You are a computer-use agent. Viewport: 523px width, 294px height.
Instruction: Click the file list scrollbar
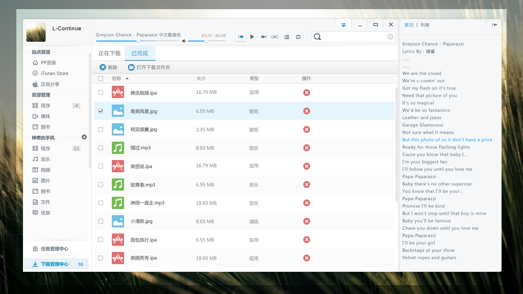pyautogui.click(x=396, y=145)
